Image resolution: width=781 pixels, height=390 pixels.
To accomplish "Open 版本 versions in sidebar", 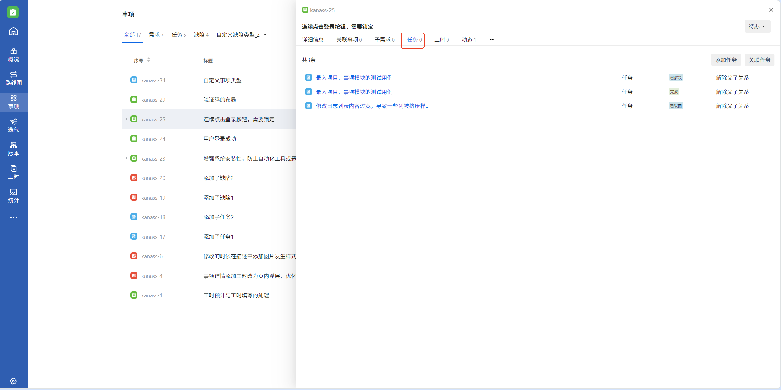I will tap(13, 149).
